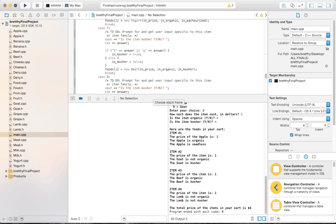Show the Code Snippet library

point(298,157)
